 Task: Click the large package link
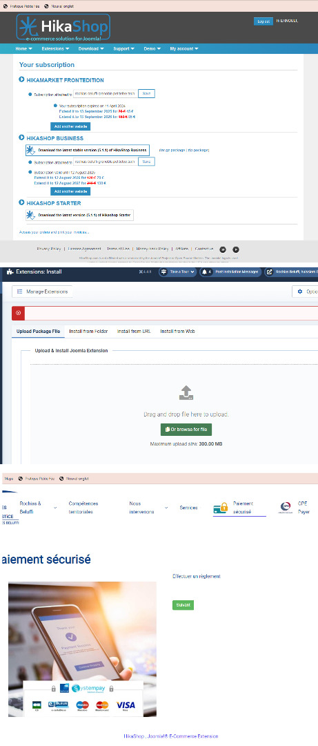click(x=172, y=150)
